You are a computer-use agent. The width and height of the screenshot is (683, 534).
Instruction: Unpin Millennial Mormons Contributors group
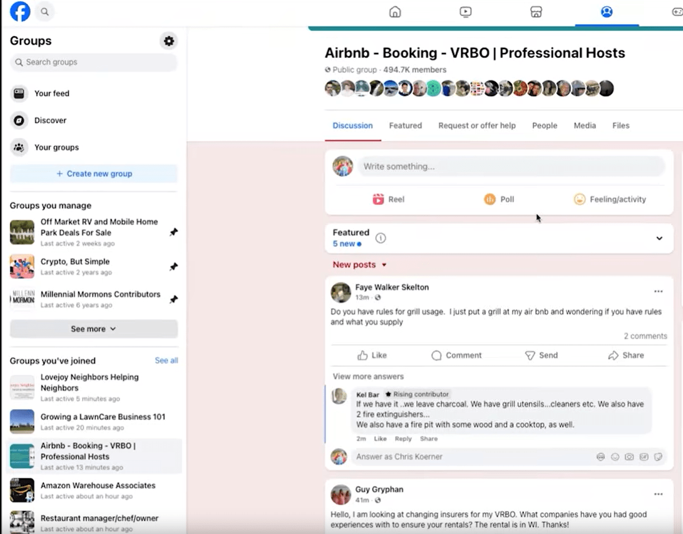(174, 300)
